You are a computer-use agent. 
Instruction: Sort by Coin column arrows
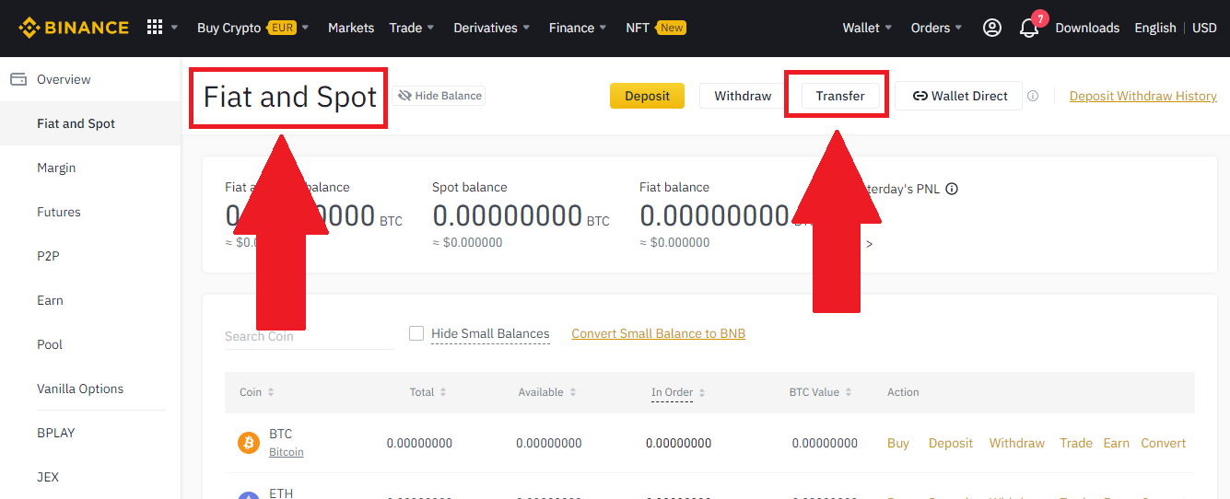click(271, 392)
